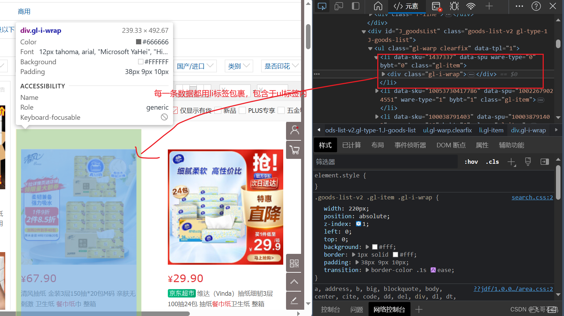Image resolution: width=564 pixels, height=316 pixels.
Task: Select ul.gl-warp.clearfix in the breadcrumb
Action: click(447, 130)
